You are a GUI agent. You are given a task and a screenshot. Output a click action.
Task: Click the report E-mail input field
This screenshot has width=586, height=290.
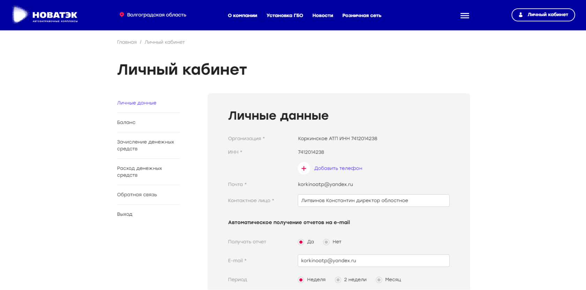pyautogui.click(x=373, y=261)
